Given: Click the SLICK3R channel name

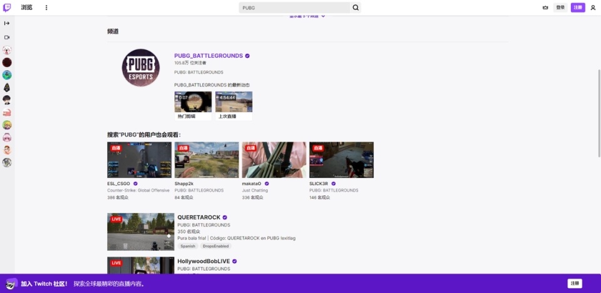Looking at the screenshot, I should point(319,183).
